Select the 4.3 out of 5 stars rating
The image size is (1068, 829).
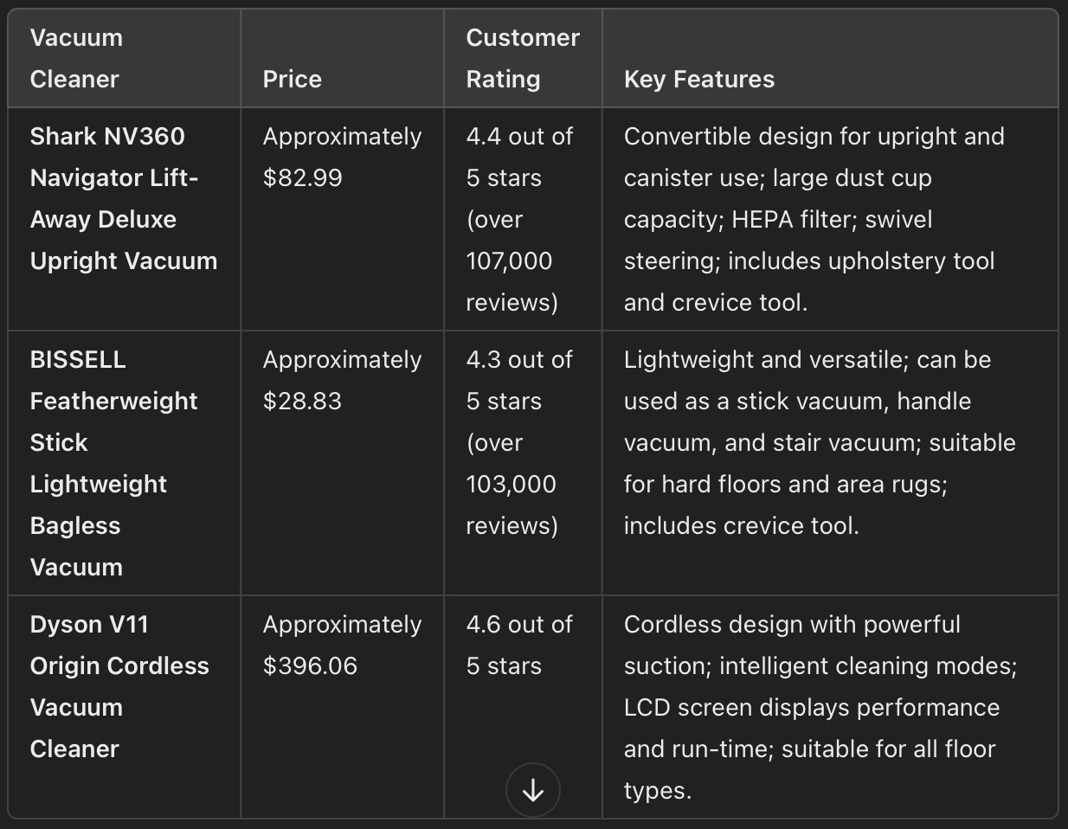click(x=519, y=380)
